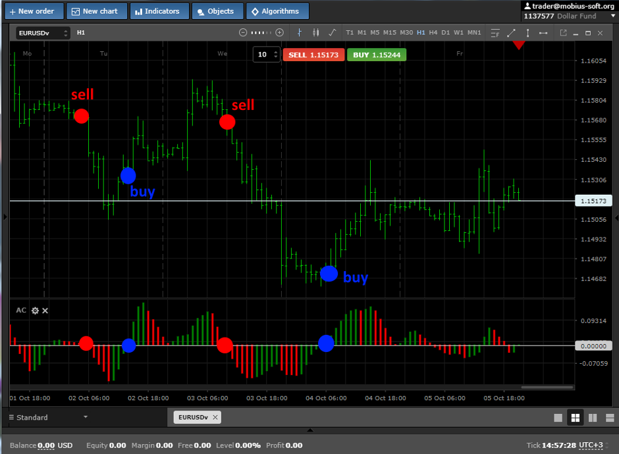Detach chart into separate window
The width and height of the screenshot is (619, 454).
tap(563, 33)
